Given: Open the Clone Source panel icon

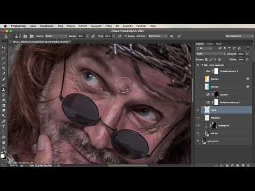Looking at the screenshot, I should click(32, 36).
